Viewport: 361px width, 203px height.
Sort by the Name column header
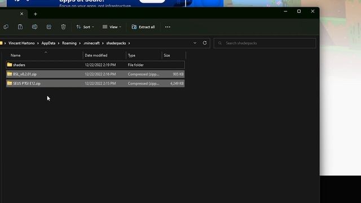tap(16, 55)
